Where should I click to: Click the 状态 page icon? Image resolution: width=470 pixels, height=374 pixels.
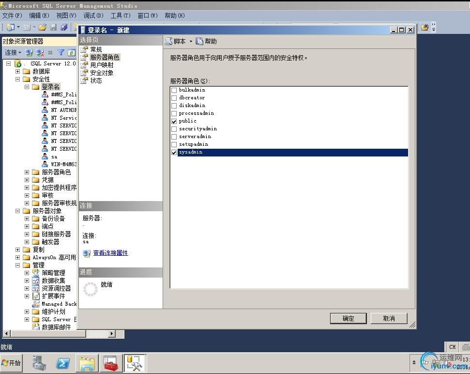[84, 81]
